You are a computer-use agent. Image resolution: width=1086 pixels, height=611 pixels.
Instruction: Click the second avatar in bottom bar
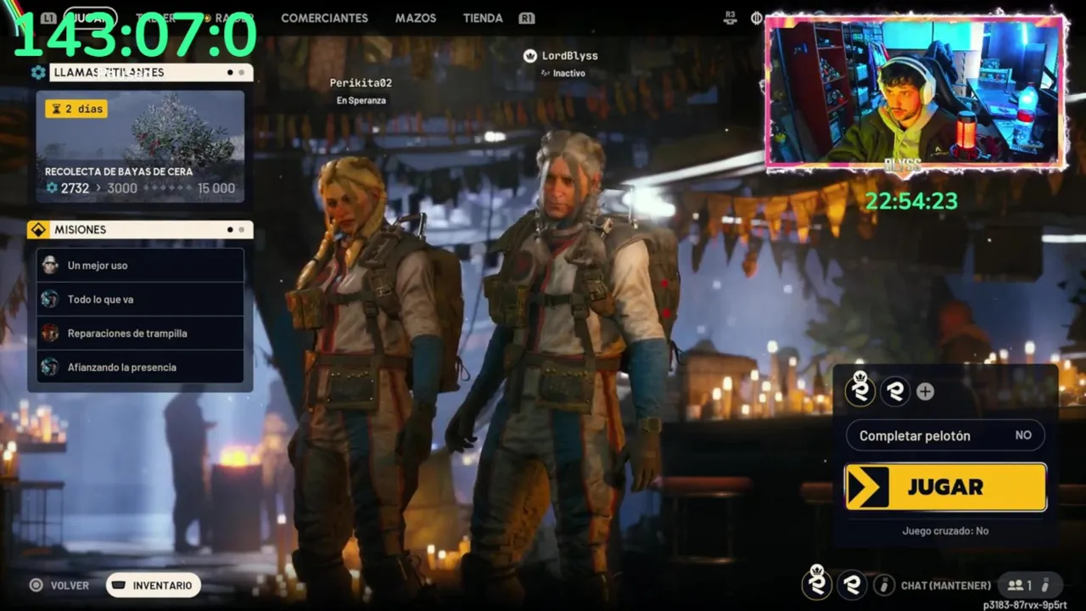(x=852, y=585)
